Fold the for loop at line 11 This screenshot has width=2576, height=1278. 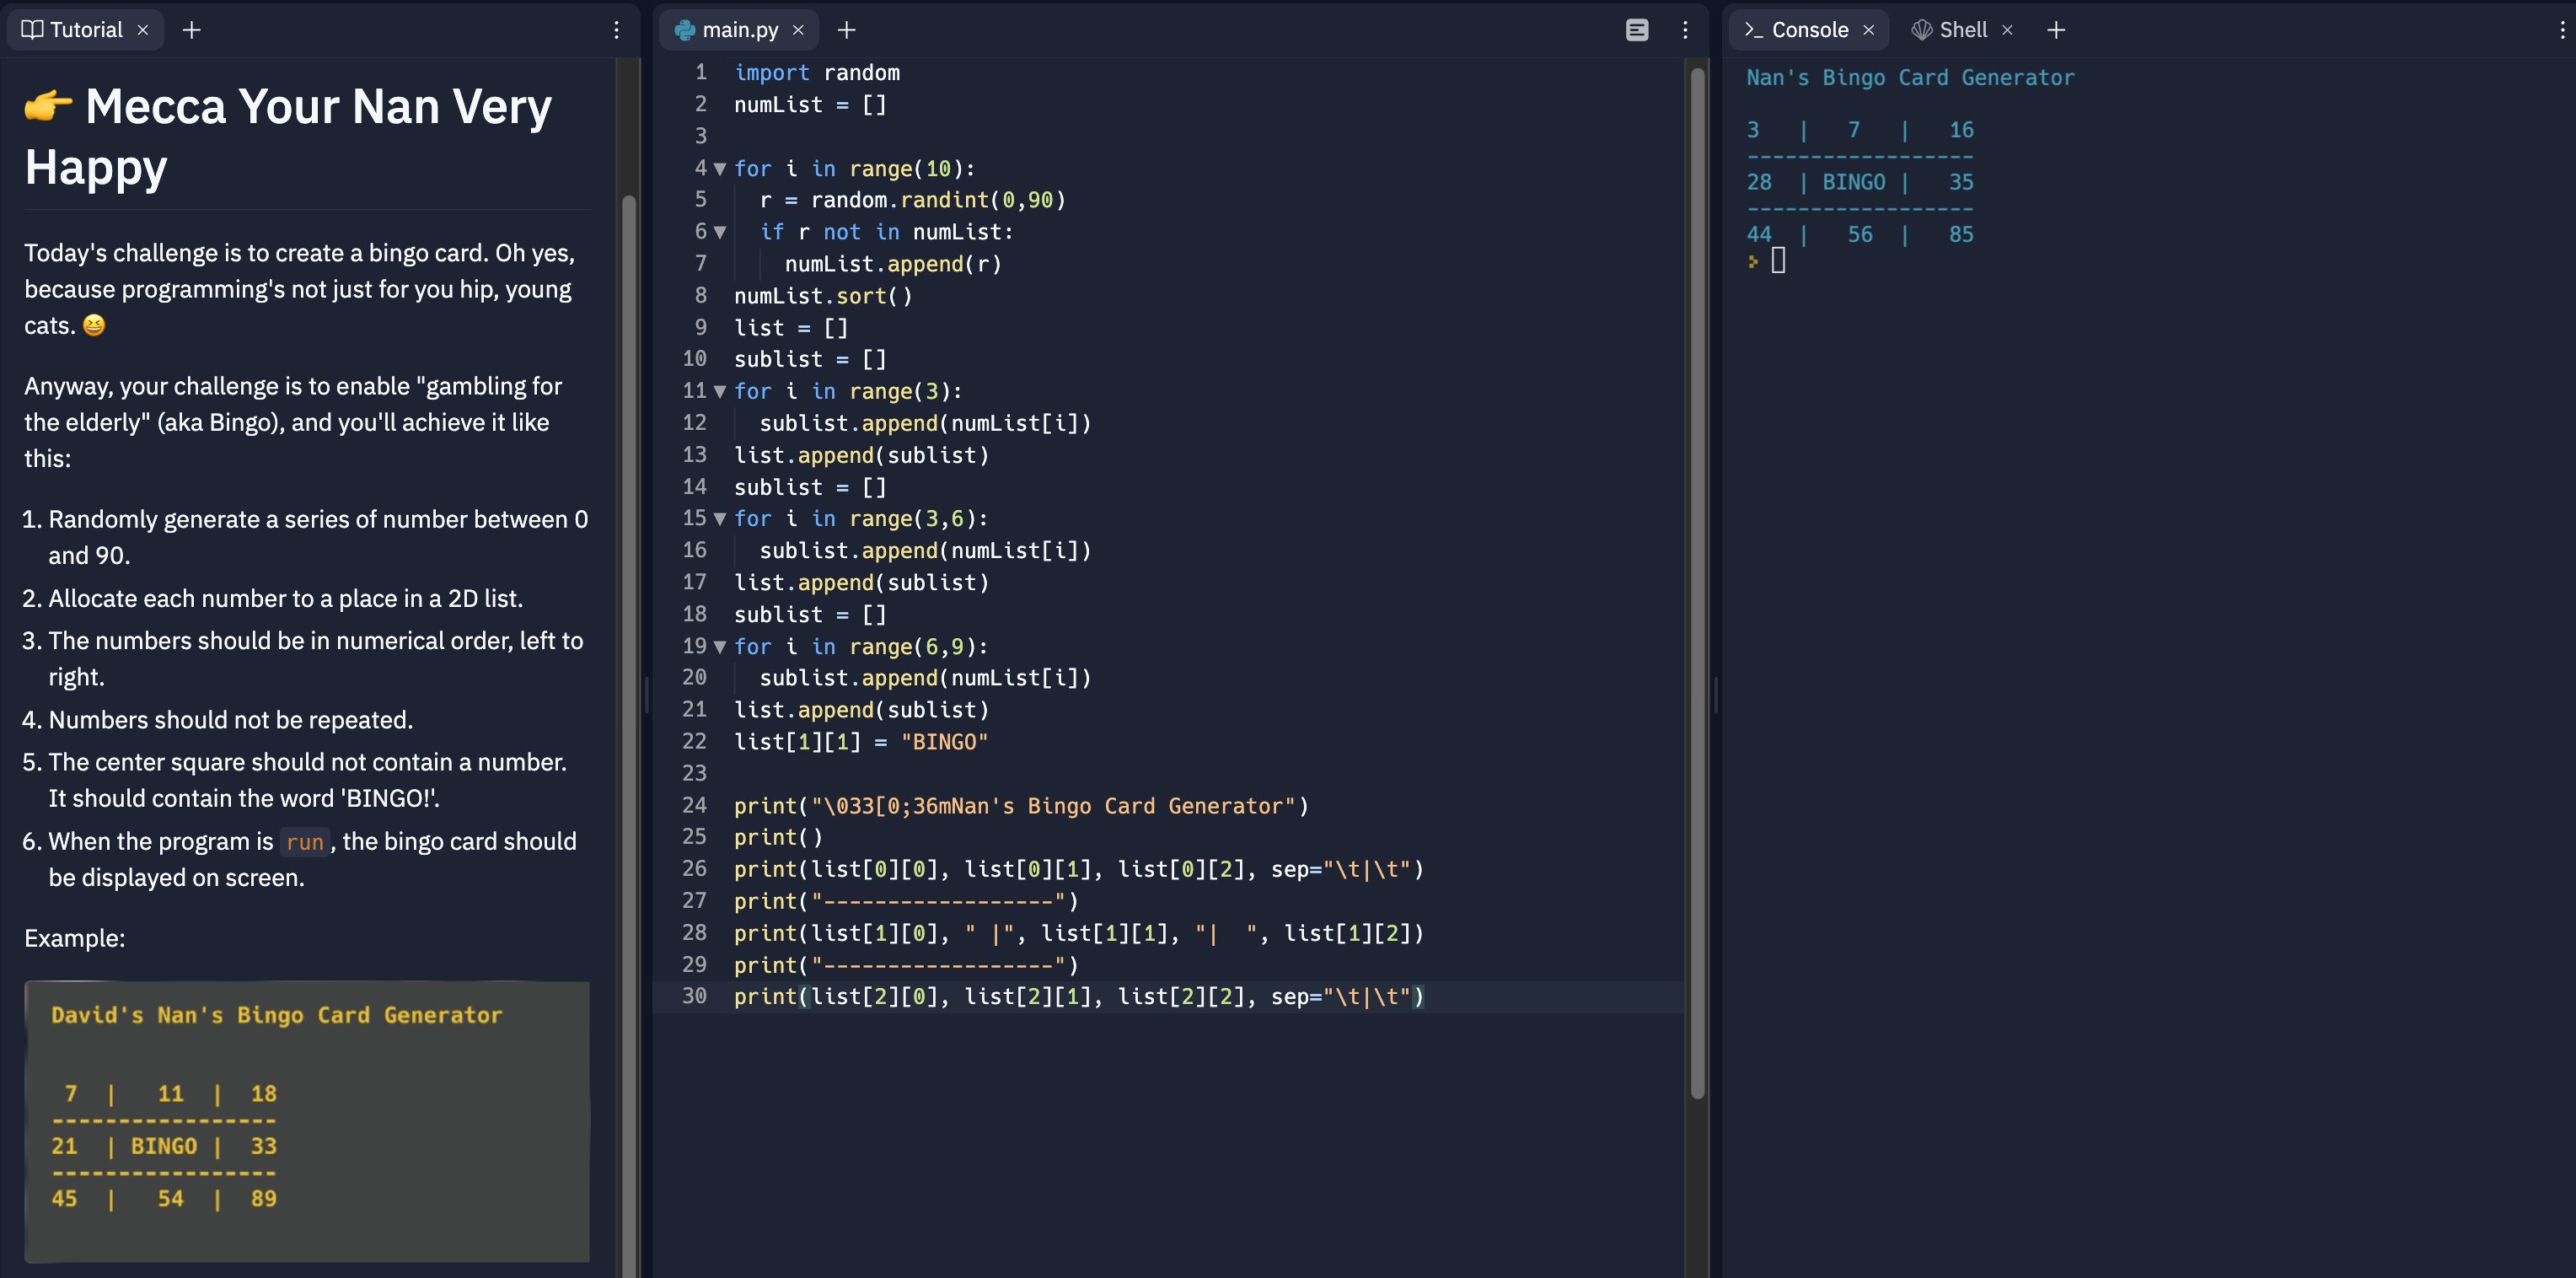click(x=719, y=392)
